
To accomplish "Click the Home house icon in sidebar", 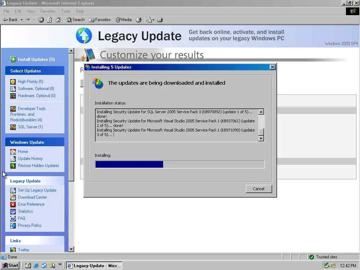I will [13, 152].
